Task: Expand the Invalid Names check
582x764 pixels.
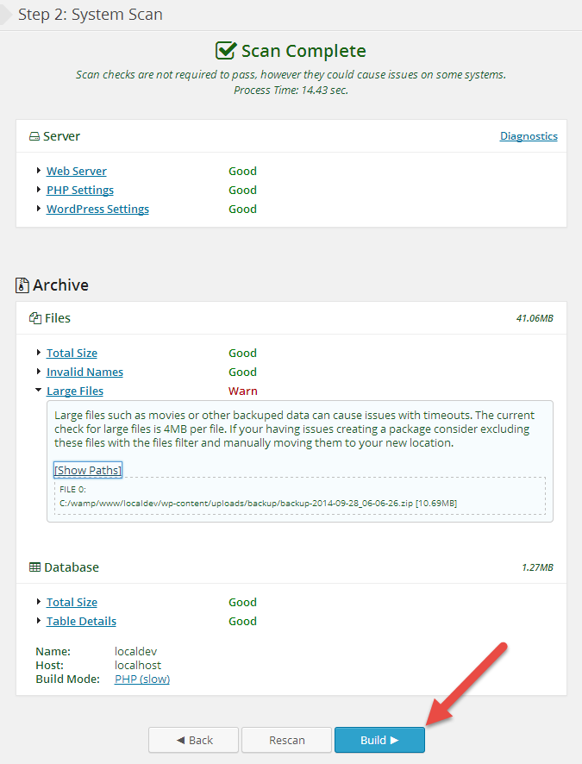Action: pos(39,372)
